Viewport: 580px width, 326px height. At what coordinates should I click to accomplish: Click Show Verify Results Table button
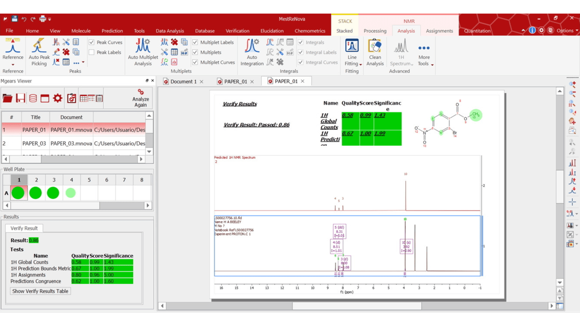click(40, 291)
